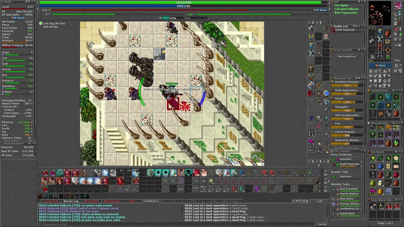Click XP Boost in Skills panel
Viewport: 404px width, 227px height.
(17, 18)
